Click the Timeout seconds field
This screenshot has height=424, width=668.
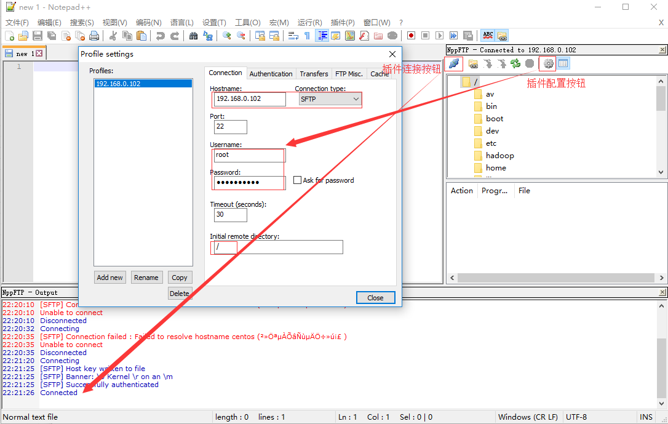coord(231,215)
